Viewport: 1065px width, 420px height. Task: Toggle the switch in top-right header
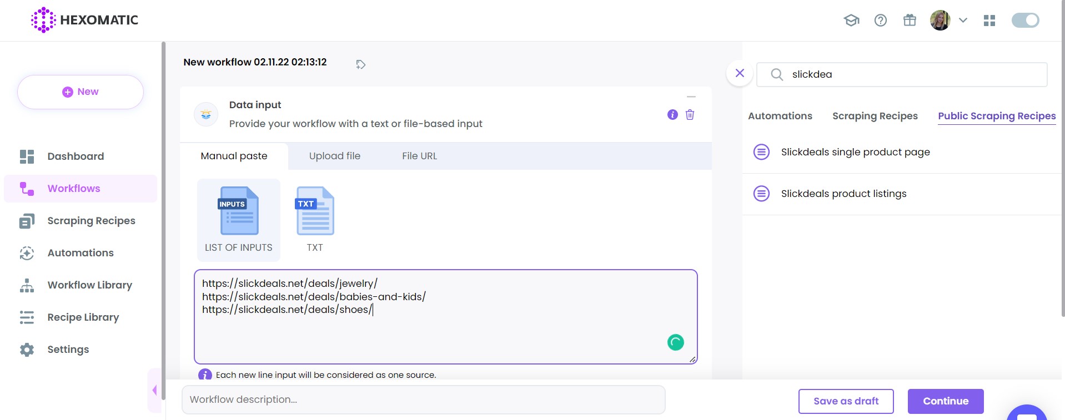[1025, 21]
